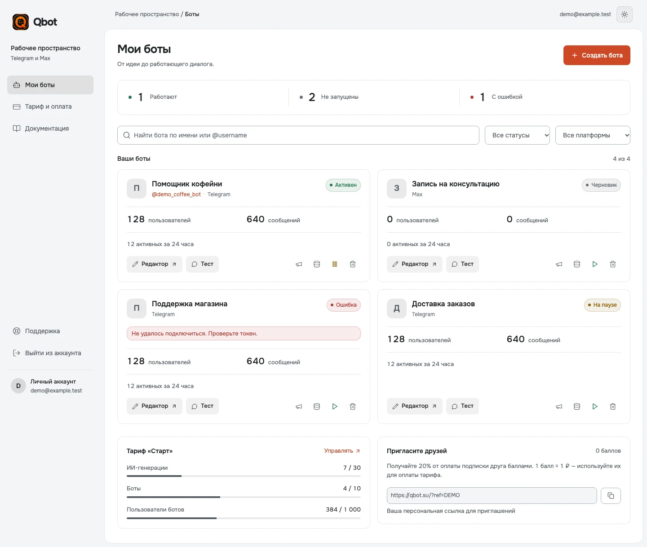Delete the Помощник кофейни bot
Viewport: 647px width, 547px height.
click(x=353, y=264)
